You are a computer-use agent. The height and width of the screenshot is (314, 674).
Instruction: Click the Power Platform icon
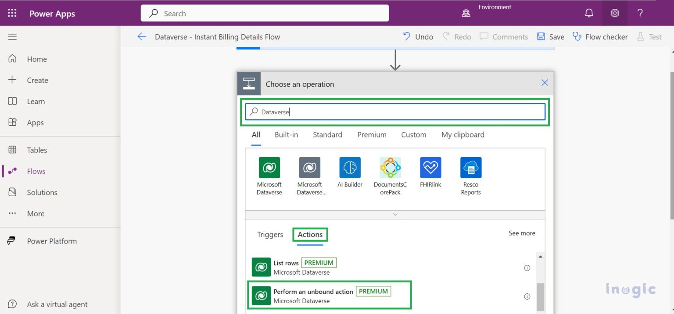tap(12, 241)
